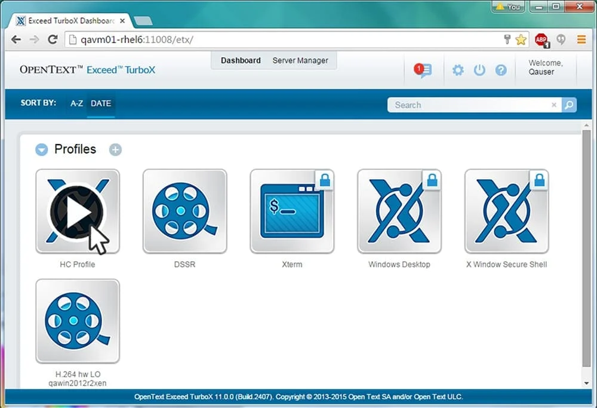Click the power logout icon
Screen dimensions: 597x408
479,70
